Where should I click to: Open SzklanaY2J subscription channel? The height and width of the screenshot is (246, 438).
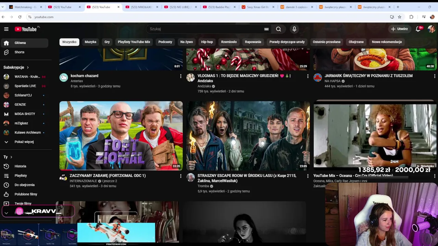(x=24, y=95)
